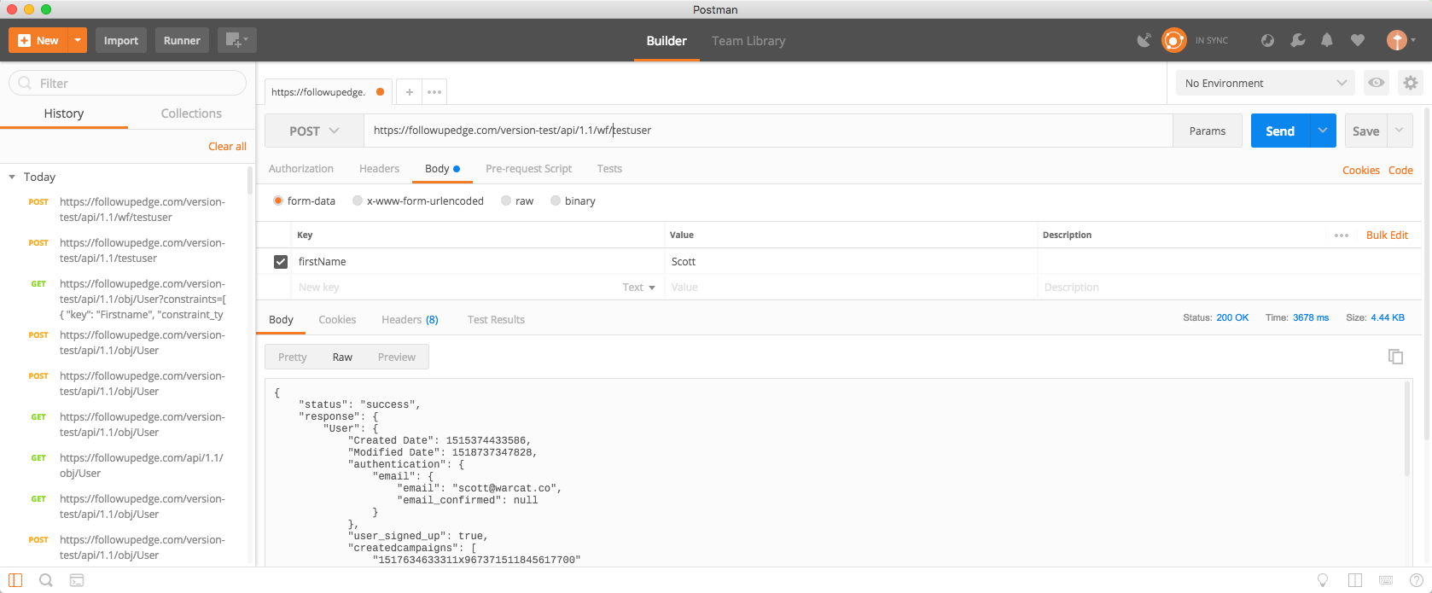Open the wrench settings icon
Viewport: 1432px width, 593px height.
(x=1298, y=40)
